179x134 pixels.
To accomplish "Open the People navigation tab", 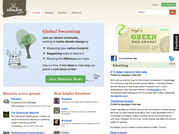I will [62, 13].
